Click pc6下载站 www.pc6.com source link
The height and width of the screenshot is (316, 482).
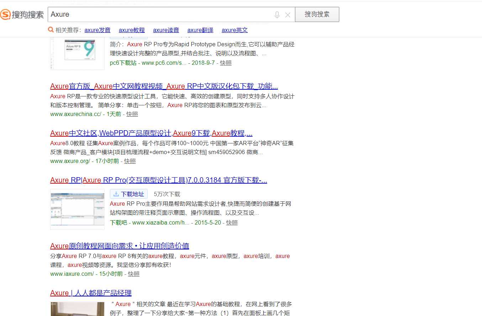[148, 63]
